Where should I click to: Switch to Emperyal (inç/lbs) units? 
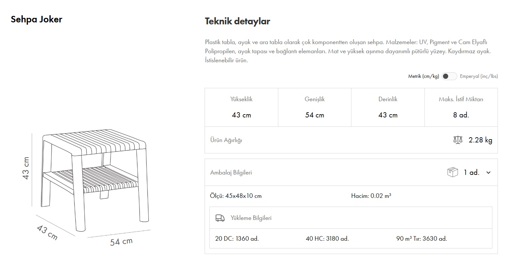479,76
